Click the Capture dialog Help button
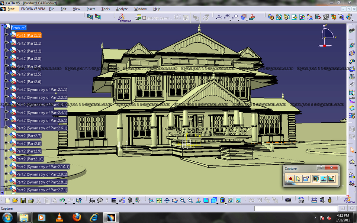 [x=321, y=168]
